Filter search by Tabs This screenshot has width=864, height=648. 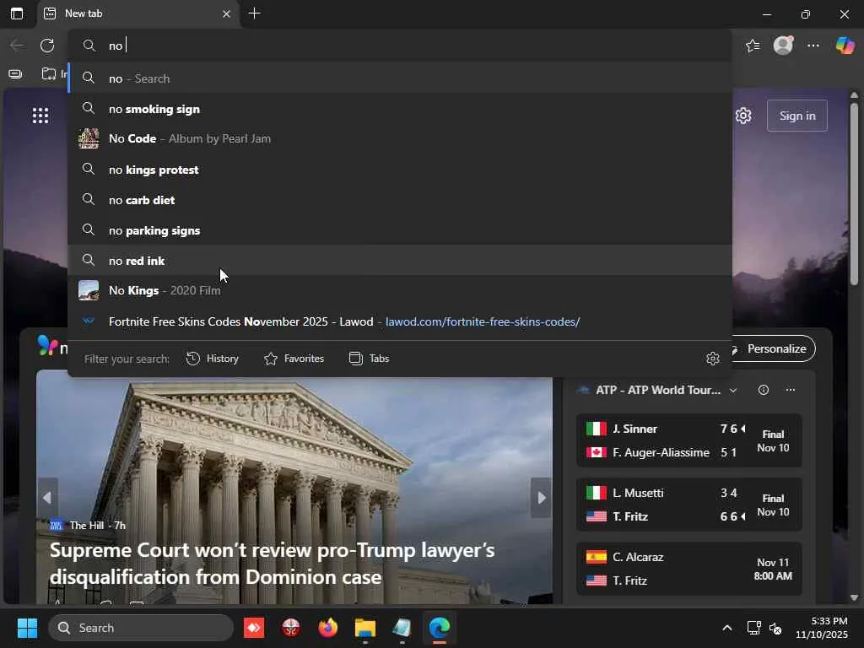370,359
